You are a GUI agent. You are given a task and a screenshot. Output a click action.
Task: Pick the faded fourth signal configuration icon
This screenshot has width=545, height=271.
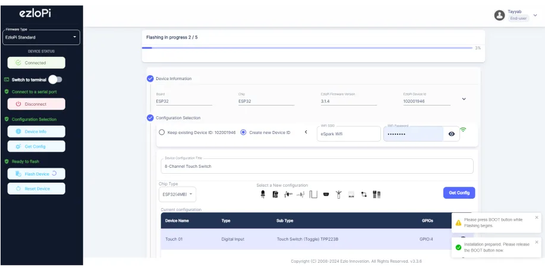[301, 195]
